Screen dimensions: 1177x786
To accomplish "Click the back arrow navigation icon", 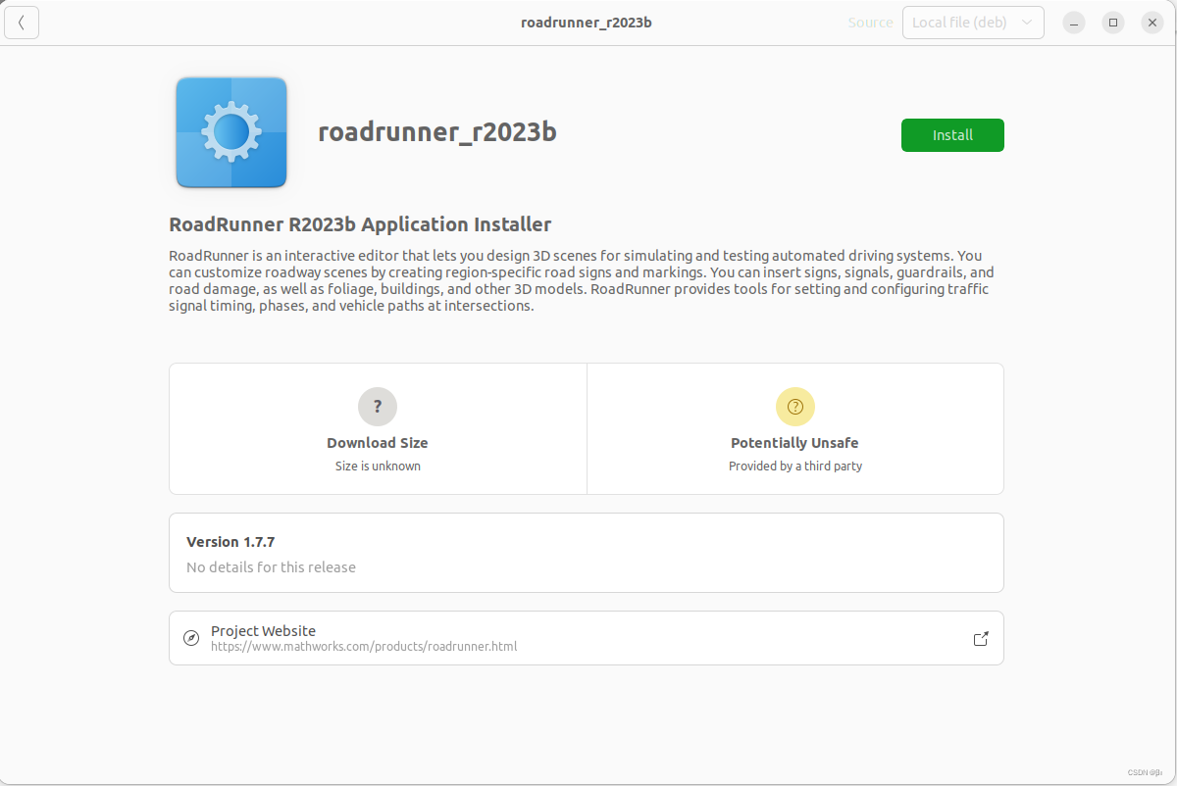I will click(22, 22).
